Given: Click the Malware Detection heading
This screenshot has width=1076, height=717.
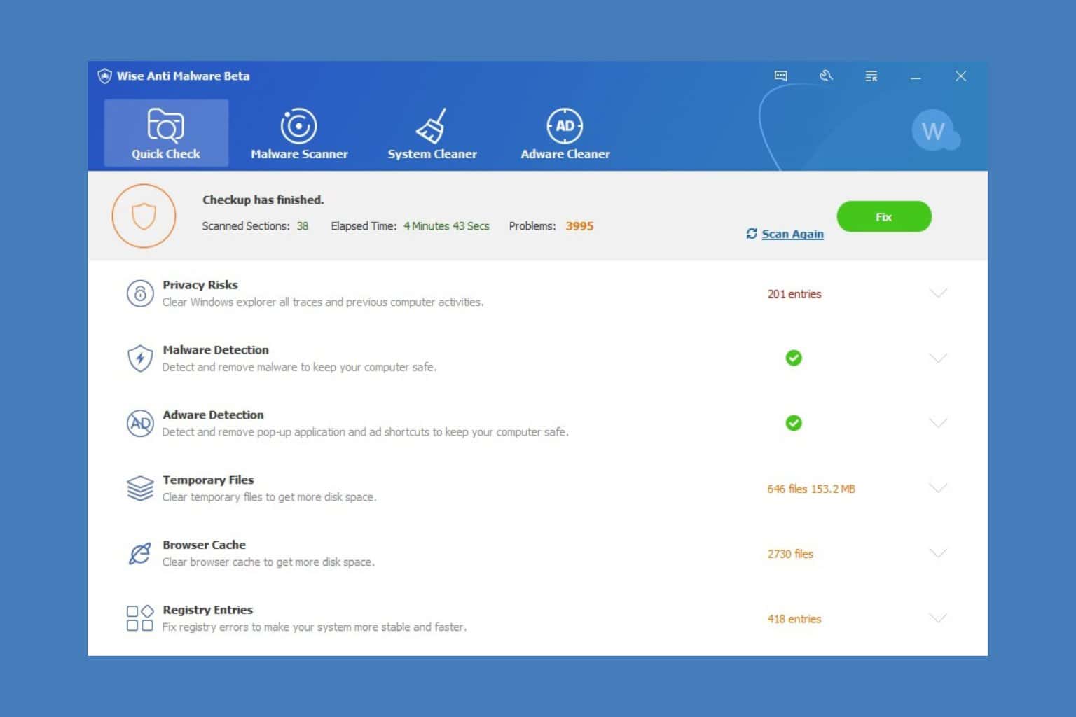Looking at the screenshot, I should click(216, 350).
